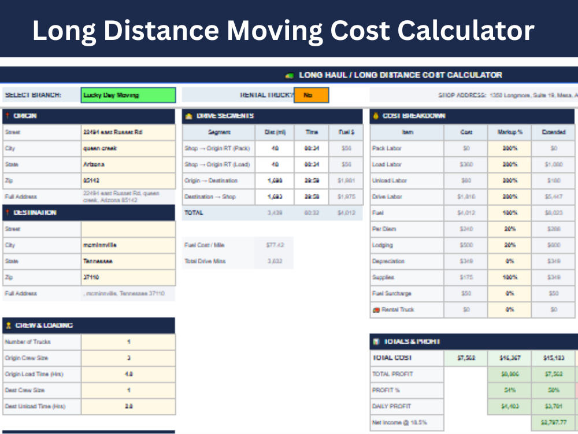Viewport: 578px width, 434px height.
Task: Select the Fuel Surcharge markup percent cell
Action: coord(509,293)
